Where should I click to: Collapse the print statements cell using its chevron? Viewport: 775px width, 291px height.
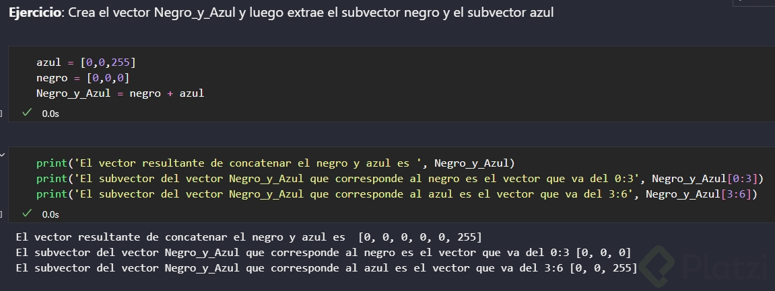pos(2,155)
